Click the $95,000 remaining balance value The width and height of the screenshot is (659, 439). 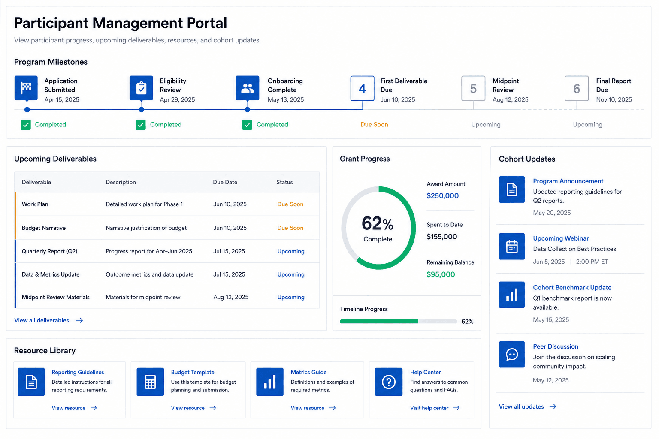(x=441, y=274)
